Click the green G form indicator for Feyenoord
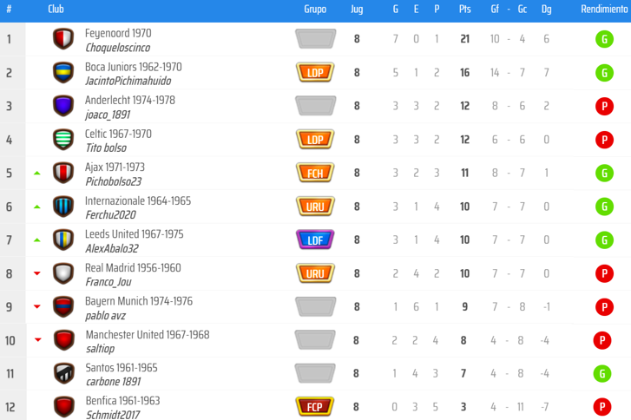 coord(604,39)
